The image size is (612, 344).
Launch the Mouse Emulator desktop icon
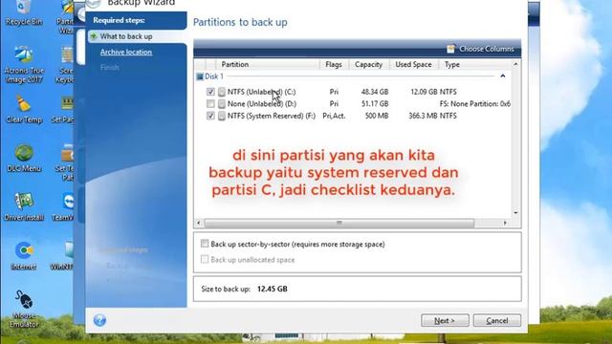(24, 310)
